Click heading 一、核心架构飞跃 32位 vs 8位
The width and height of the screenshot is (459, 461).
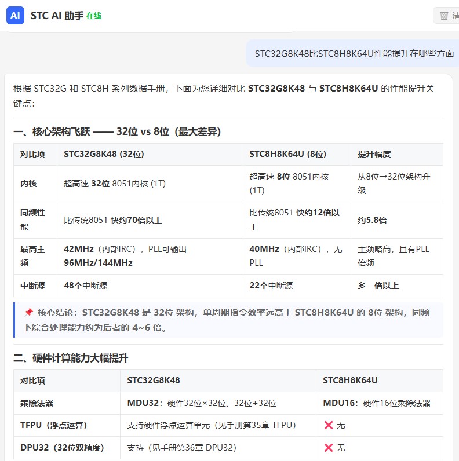click(x=117, y=131)
